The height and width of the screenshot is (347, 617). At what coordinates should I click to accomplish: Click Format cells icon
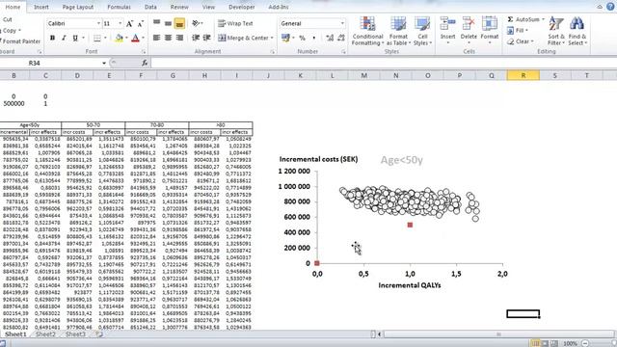tap(490, 23)
